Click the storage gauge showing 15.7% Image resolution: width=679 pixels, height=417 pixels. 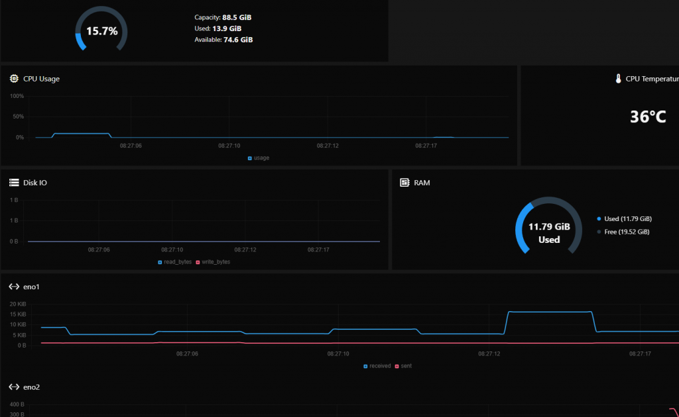101,30
